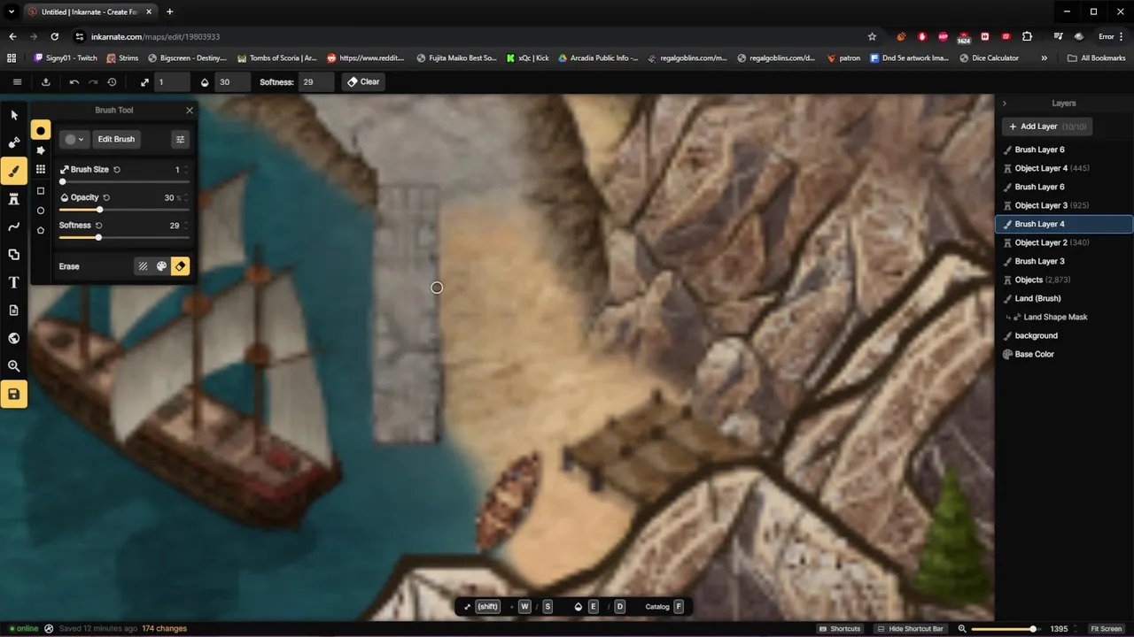This screenshot has height=637, width=1134.
Task: Select the Text tool
Action: tap(13, 282)
